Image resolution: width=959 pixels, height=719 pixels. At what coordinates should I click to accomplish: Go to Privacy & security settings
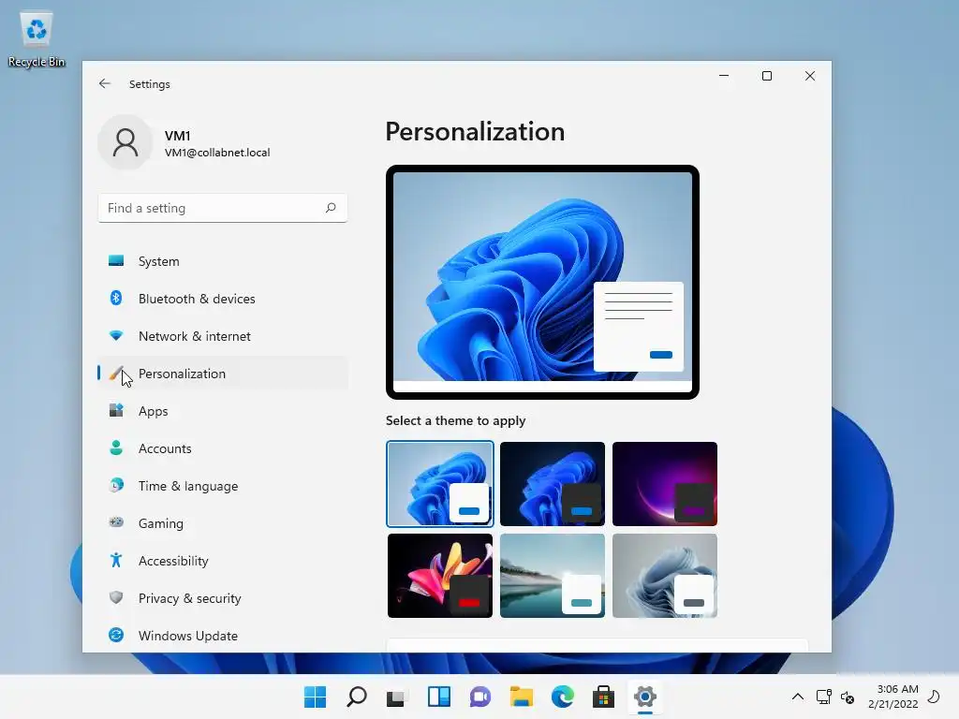(x=223, y=598)
